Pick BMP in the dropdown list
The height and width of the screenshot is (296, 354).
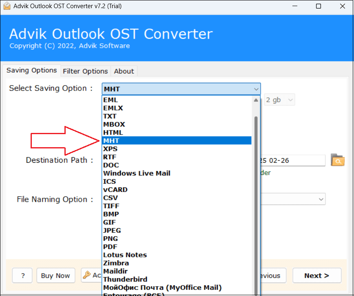pyautogui.click(x=177, y=214)
